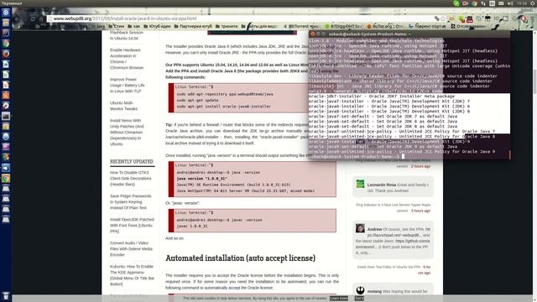Click the keyboard layout indicator
Image resolution: width=537 pixels, height=302 pixels.
pos(493,3)
